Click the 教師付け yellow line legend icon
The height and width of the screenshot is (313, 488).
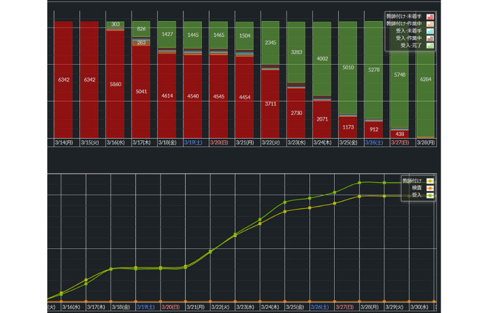(x=430, y=181)
